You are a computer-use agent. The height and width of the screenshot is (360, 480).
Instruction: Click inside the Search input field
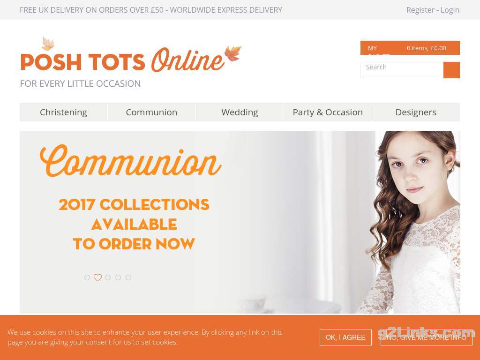[x=402, y=70]
